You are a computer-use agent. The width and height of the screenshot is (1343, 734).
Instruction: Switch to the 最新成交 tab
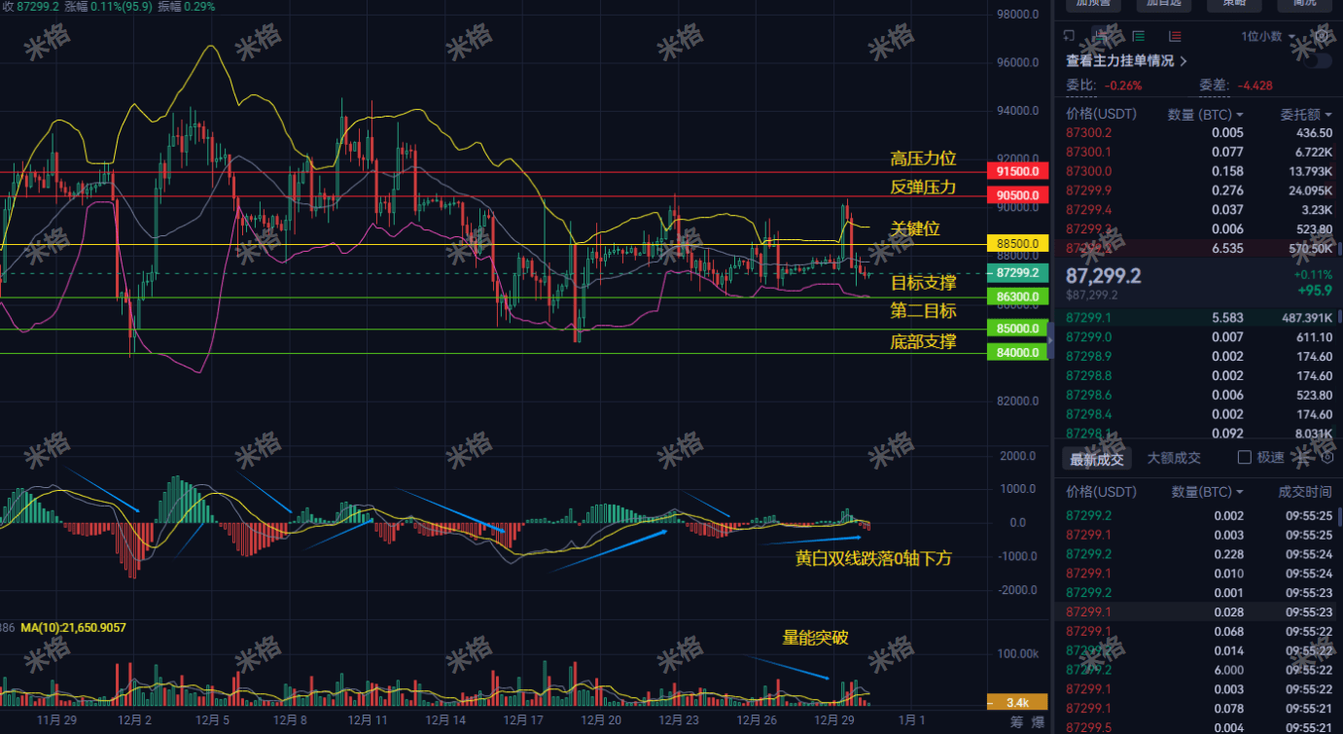tap(1097, 458)
